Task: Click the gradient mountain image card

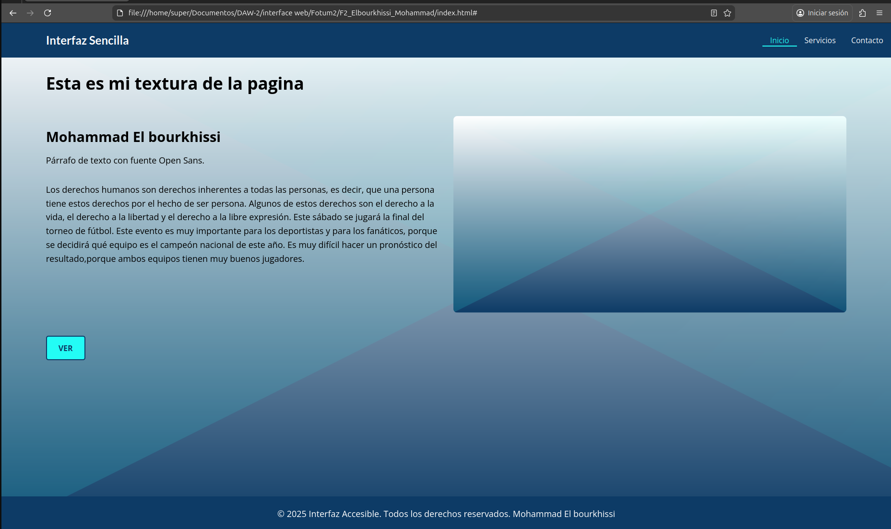Action: pyautogui.click(x=650, y=214)
